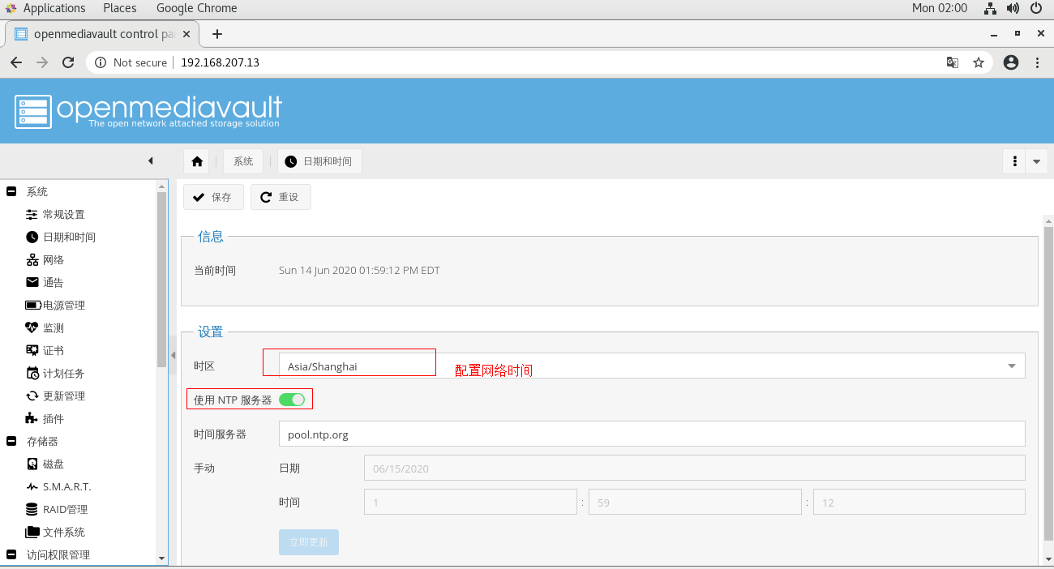This screenshot has height=569, width=1054.
Task: Open 通告 notification settings
Action: click(54, 283)
